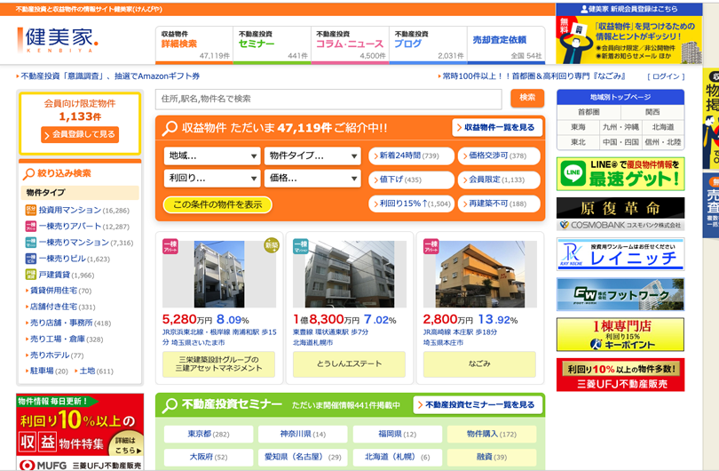Open the 価格 dropdown
719x471 pixels.
click(312, 178)
